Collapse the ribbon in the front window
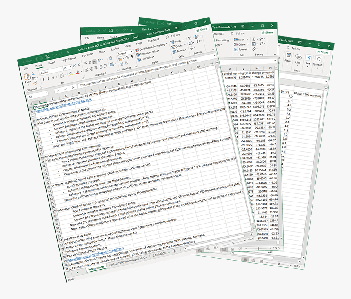The height and width of the screenshot is (299, 351). tap(213, 50)
